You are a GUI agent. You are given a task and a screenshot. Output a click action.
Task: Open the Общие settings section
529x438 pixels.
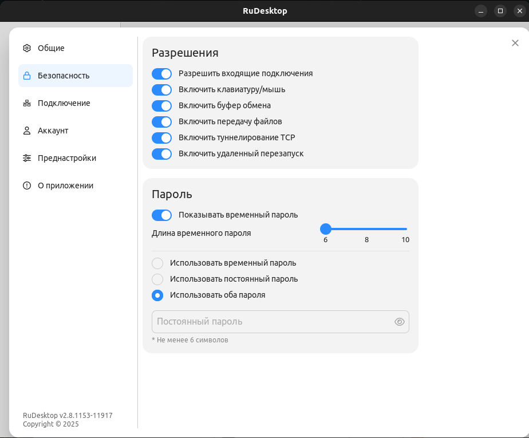tap(76, 48)
